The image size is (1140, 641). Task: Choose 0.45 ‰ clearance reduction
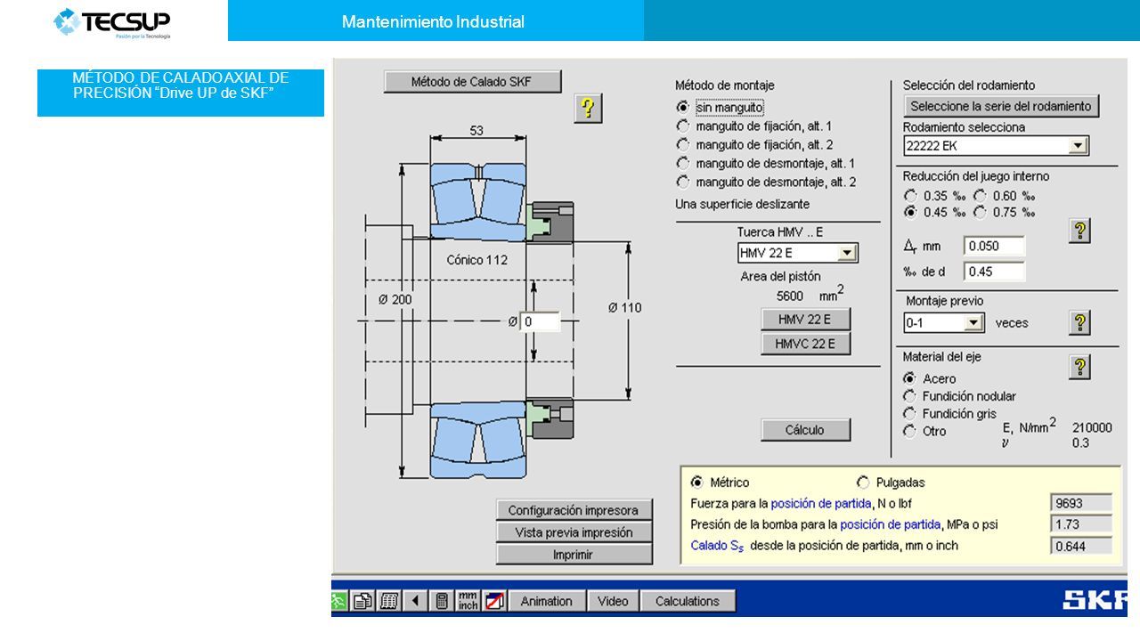pyautogui.click(x=910, y=212)
